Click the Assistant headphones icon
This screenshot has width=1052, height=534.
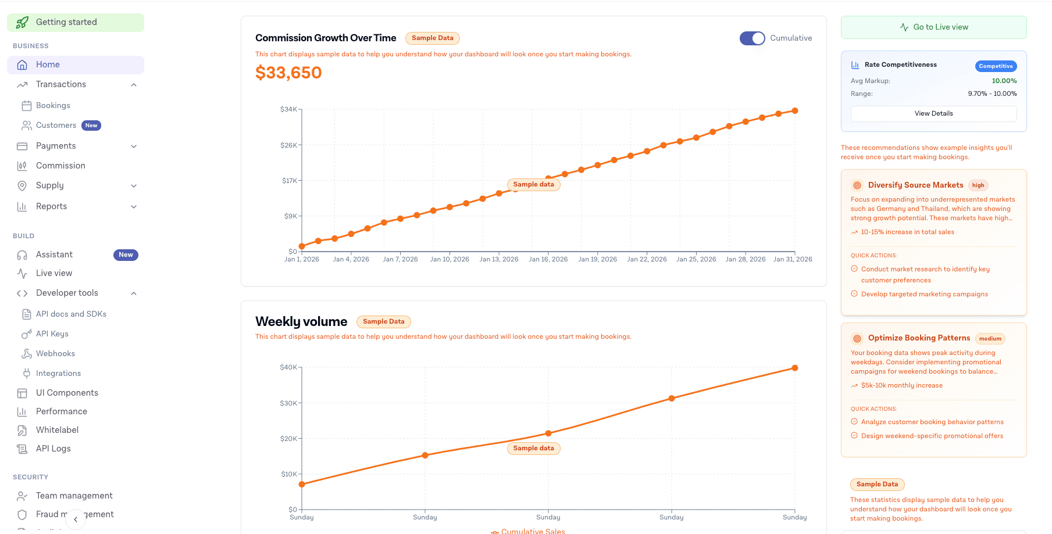click(22, 255)
